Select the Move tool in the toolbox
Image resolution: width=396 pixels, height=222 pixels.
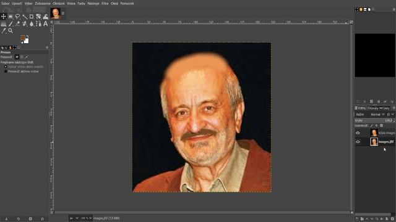pos(4,17)
